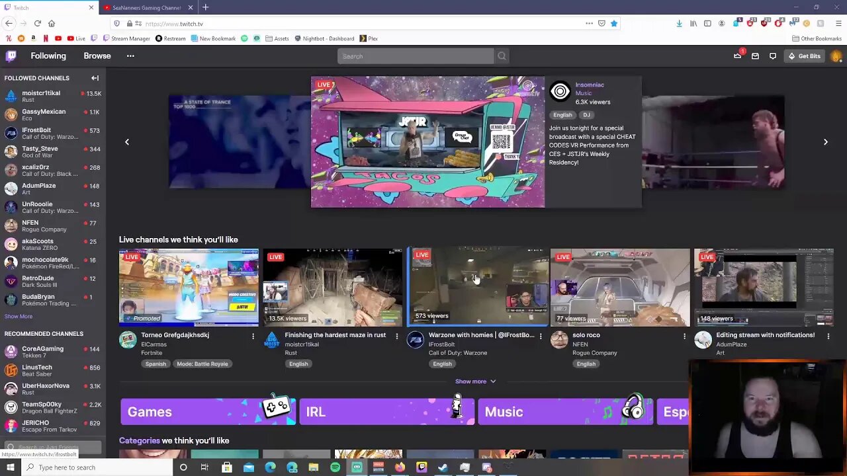Click the browser home icon
This screenshot has width=847, height=476.
[x=52, y=24]
